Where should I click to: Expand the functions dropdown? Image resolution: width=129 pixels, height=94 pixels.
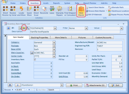coord(62,85)
